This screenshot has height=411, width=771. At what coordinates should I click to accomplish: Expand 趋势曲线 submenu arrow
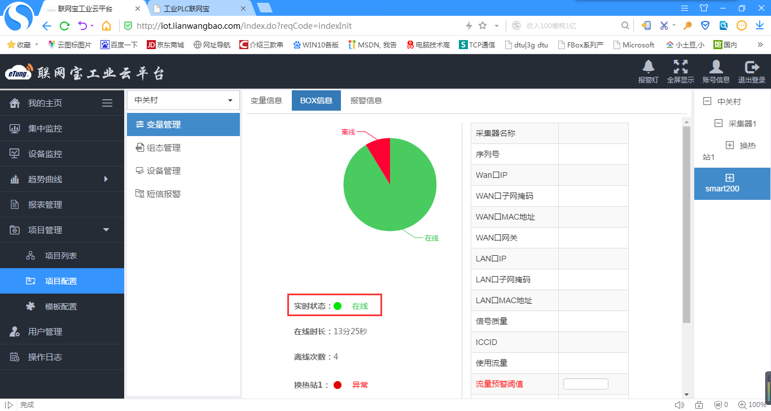point(106,179)
